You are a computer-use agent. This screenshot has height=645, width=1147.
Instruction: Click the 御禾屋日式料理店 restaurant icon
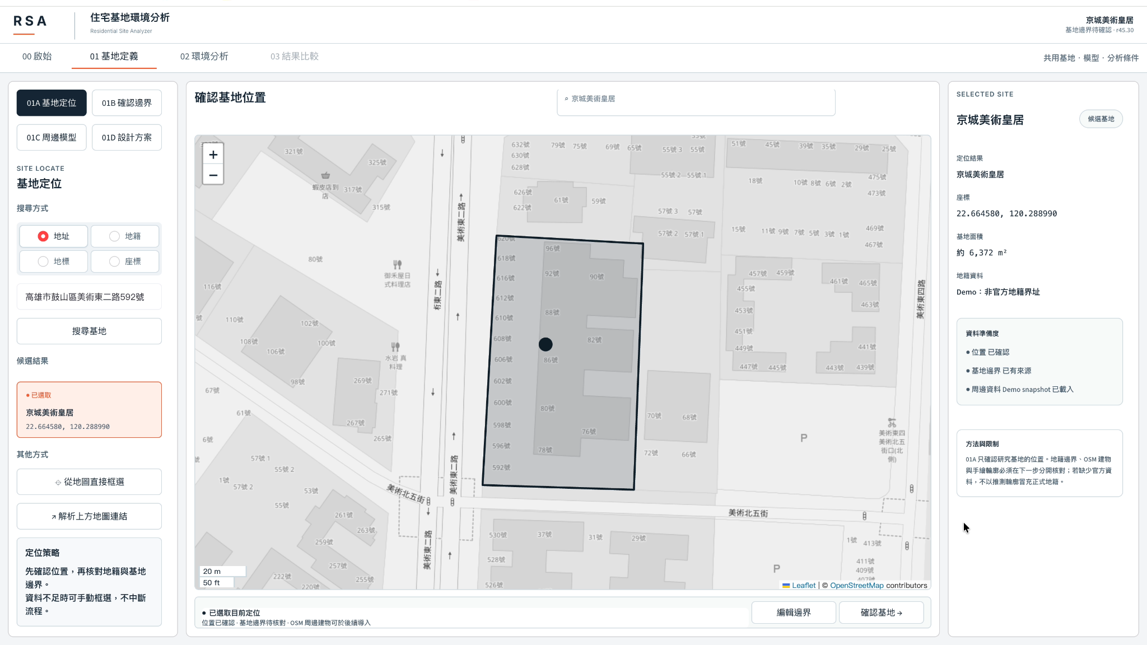pos(397,264)
